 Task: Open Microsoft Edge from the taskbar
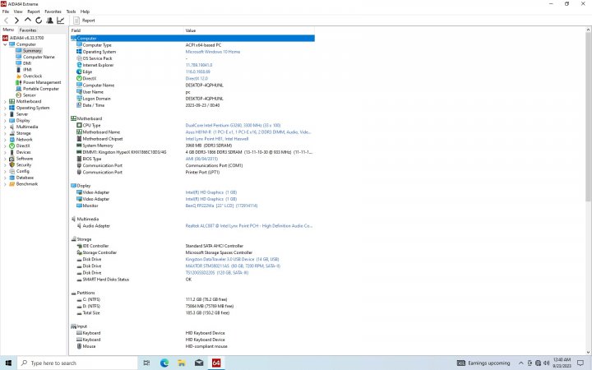[x=164, y=363]
